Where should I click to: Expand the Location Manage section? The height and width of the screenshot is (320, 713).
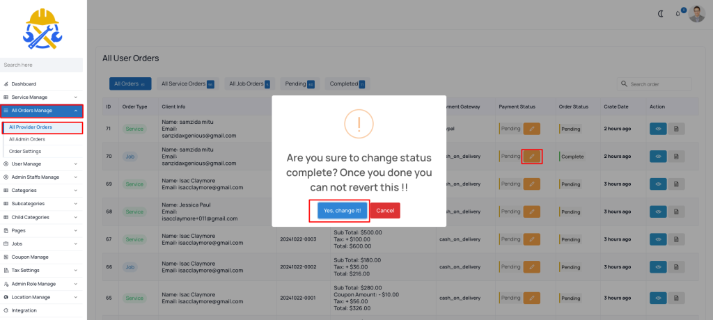(x=41, y=297)
